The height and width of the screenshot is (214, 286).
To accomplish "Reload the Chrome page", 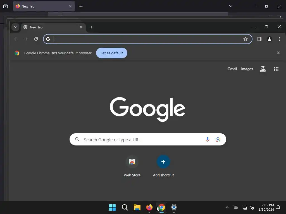I will tap(36, 39).
